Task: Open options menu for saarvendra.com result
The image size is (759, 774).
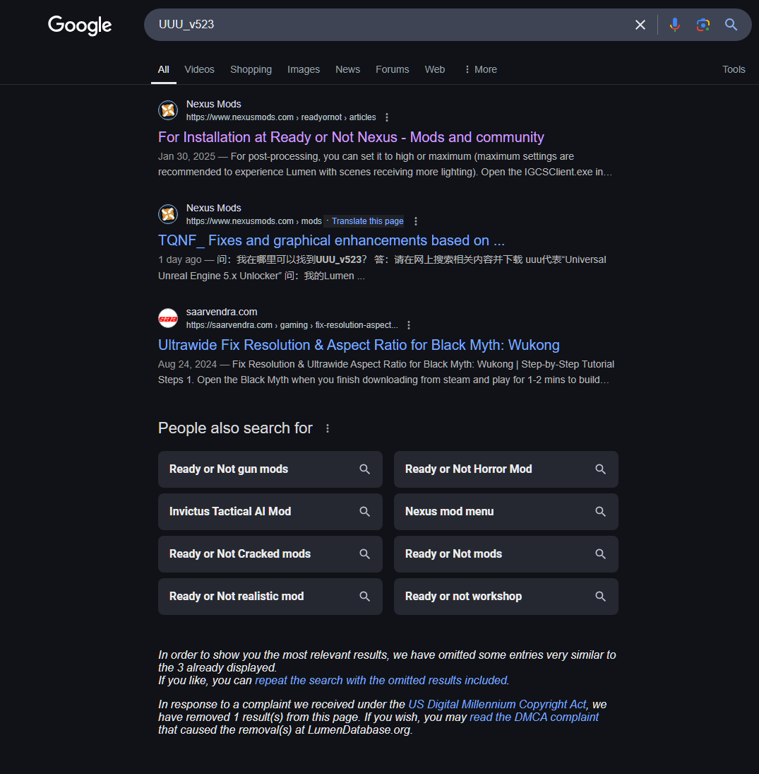Action: (x=409, y=325)
